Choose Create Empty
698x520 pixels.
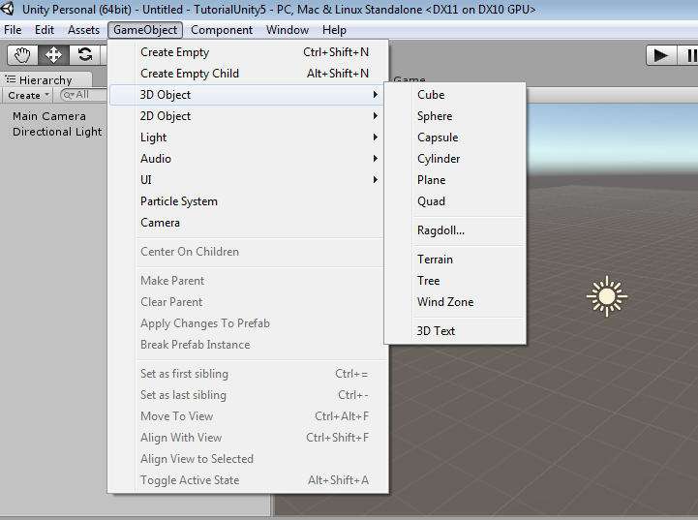pos(247,52)
